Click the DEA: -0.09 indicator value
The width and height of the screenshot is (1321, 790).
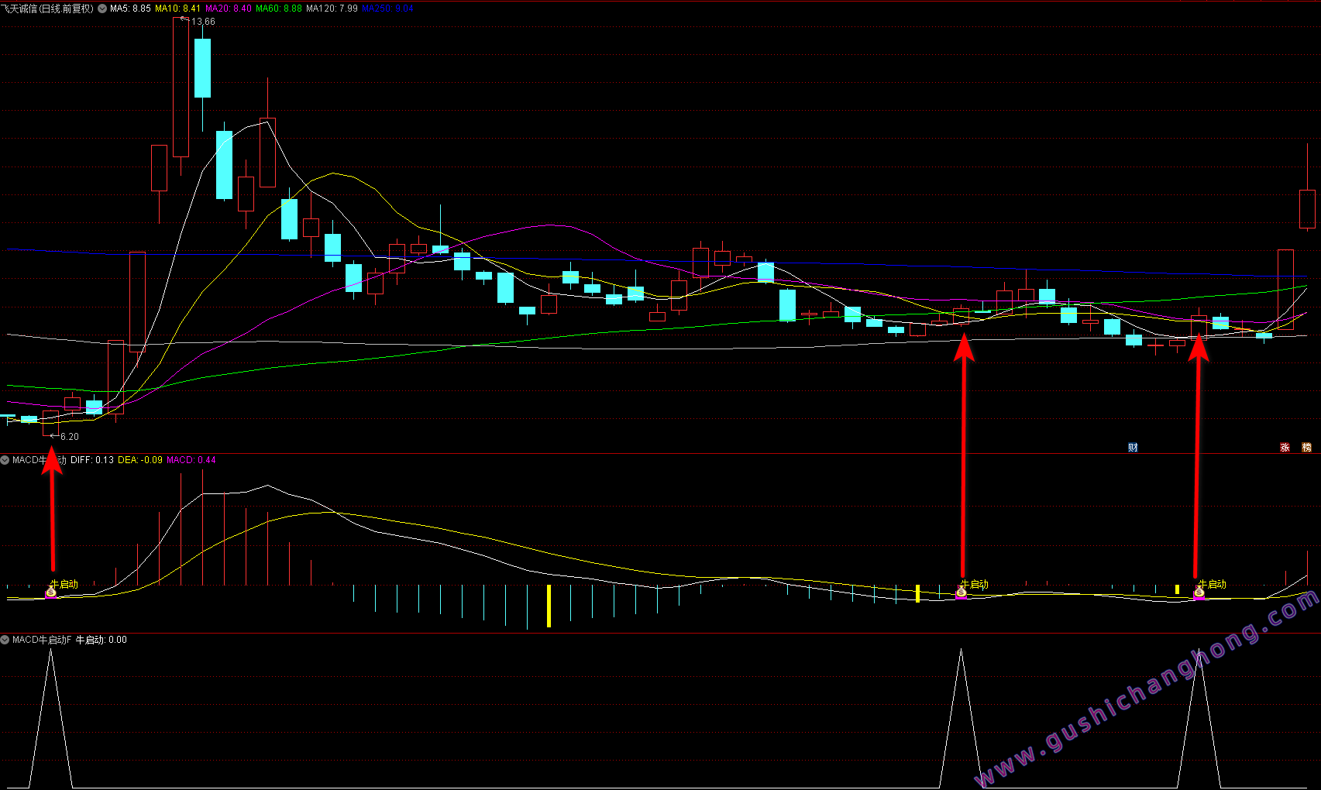coord(140,460)
